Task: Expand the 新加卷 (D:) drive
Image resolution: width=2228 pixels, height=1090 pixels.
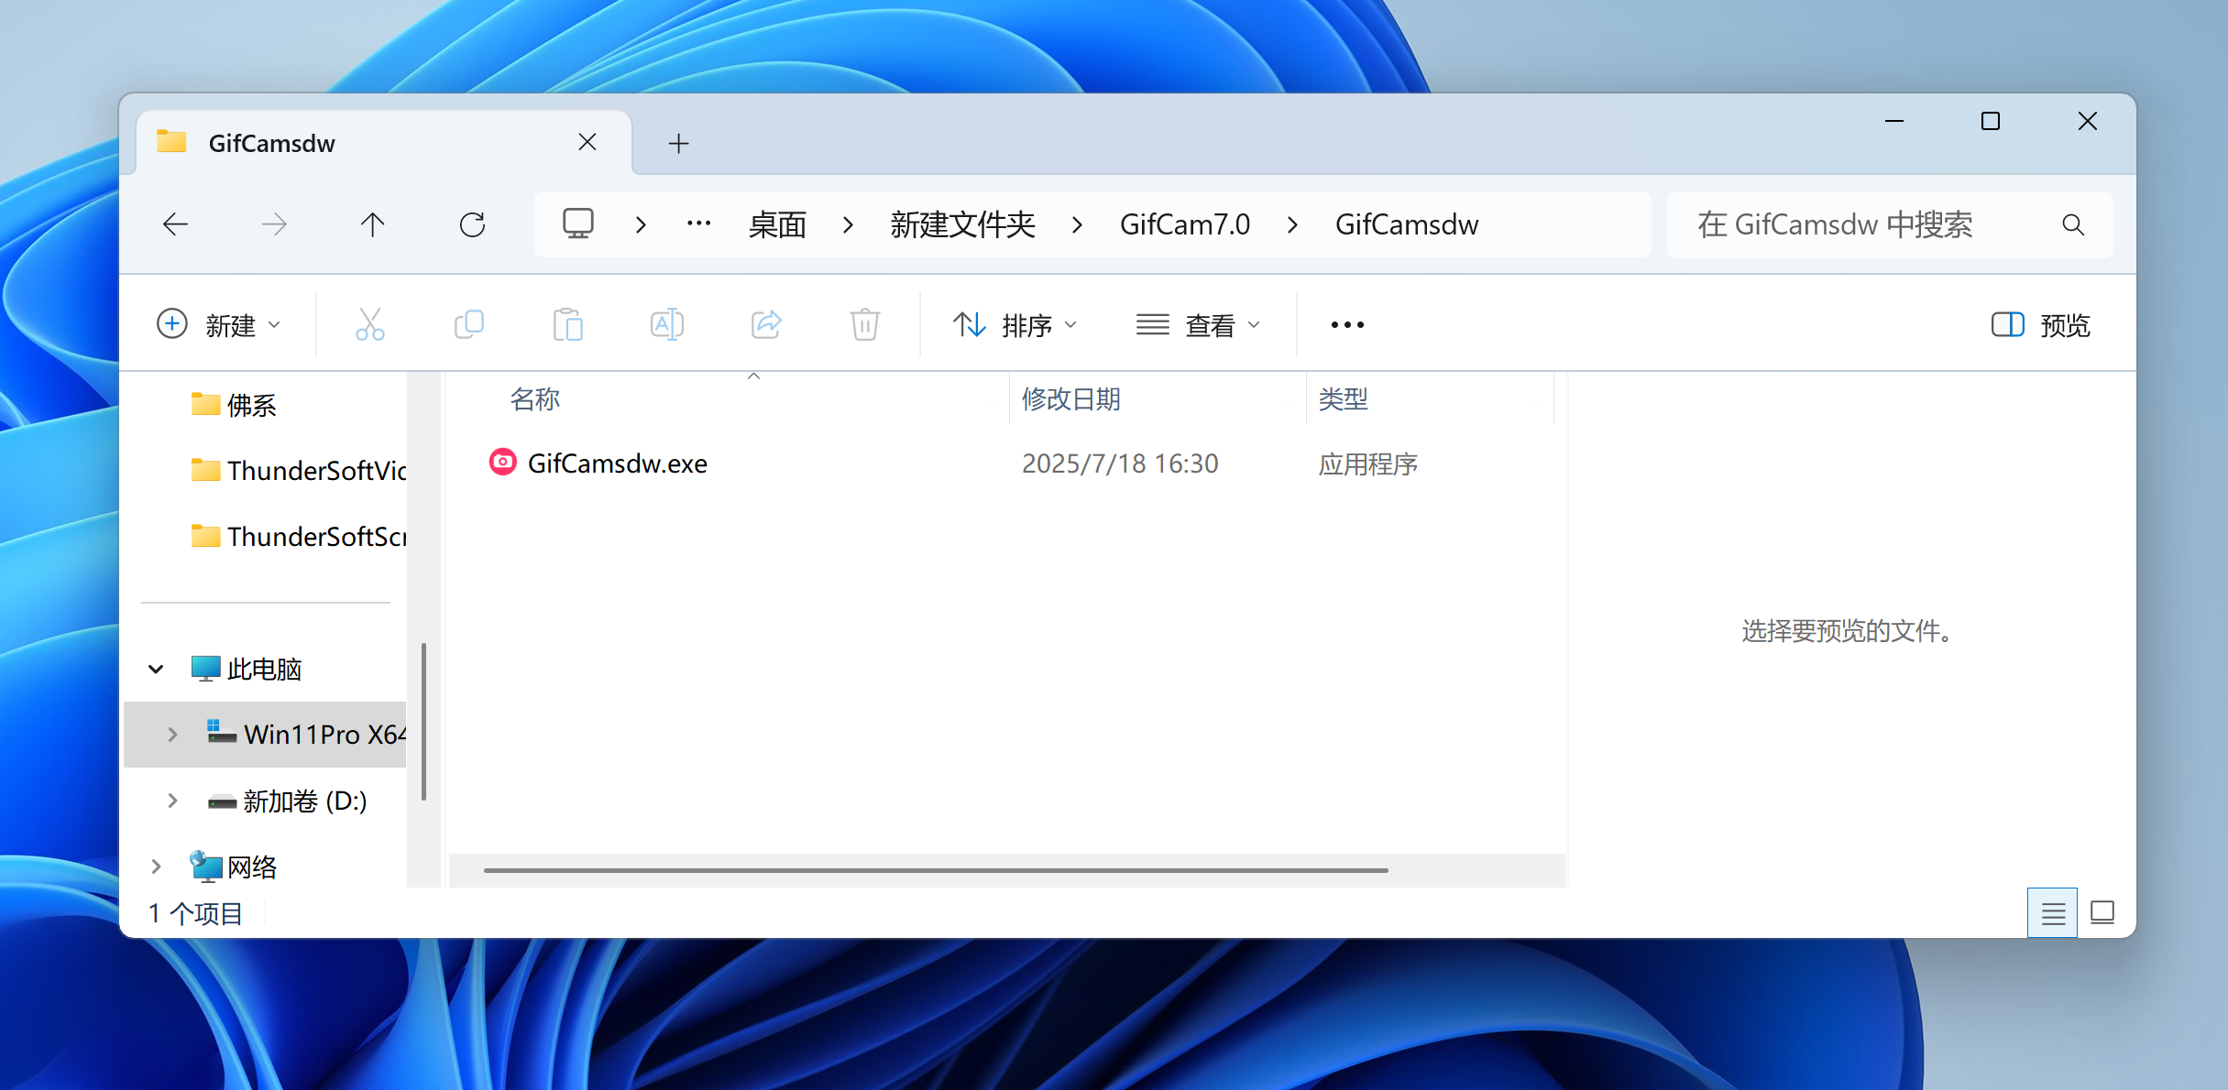Action: 172,801
